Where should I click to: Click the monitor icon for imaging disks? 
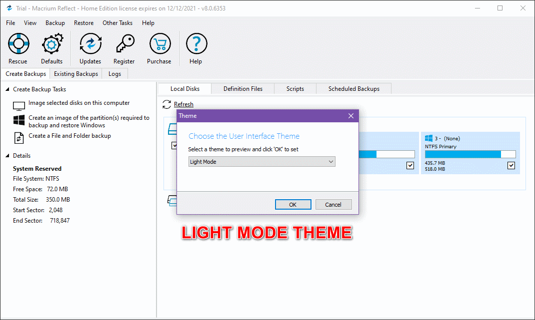pos(19,106)
